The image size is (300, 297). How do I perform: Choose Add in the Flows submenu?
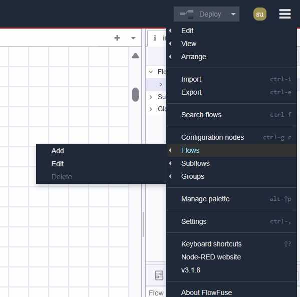point(101,151)
